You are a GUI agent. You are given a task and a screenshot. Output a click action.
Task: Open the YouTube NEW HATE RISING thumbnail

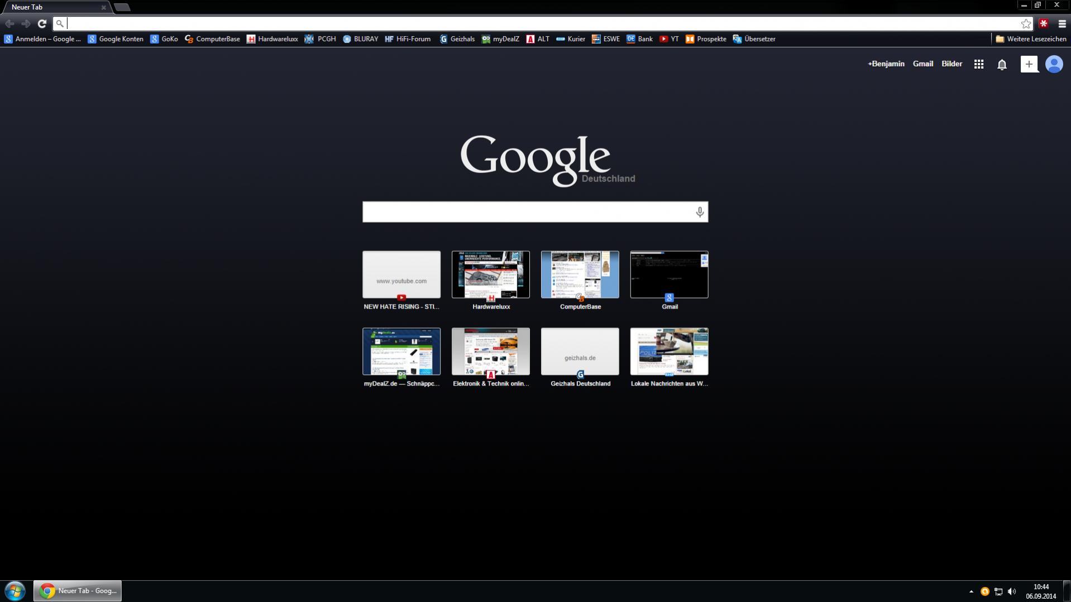point(401,281)
